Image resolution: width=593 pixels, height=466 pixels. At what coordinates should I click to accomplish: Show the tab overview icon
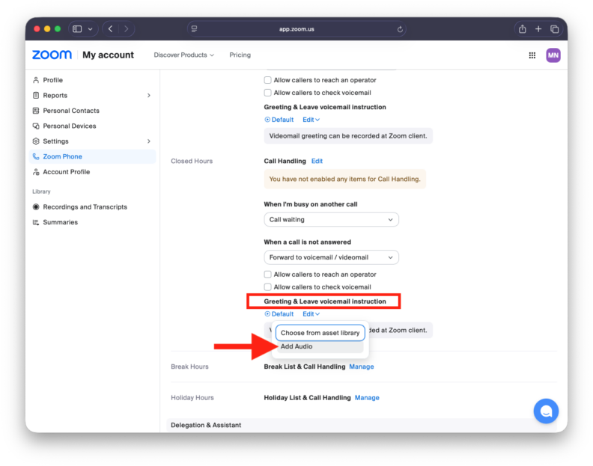click(554, 28)
